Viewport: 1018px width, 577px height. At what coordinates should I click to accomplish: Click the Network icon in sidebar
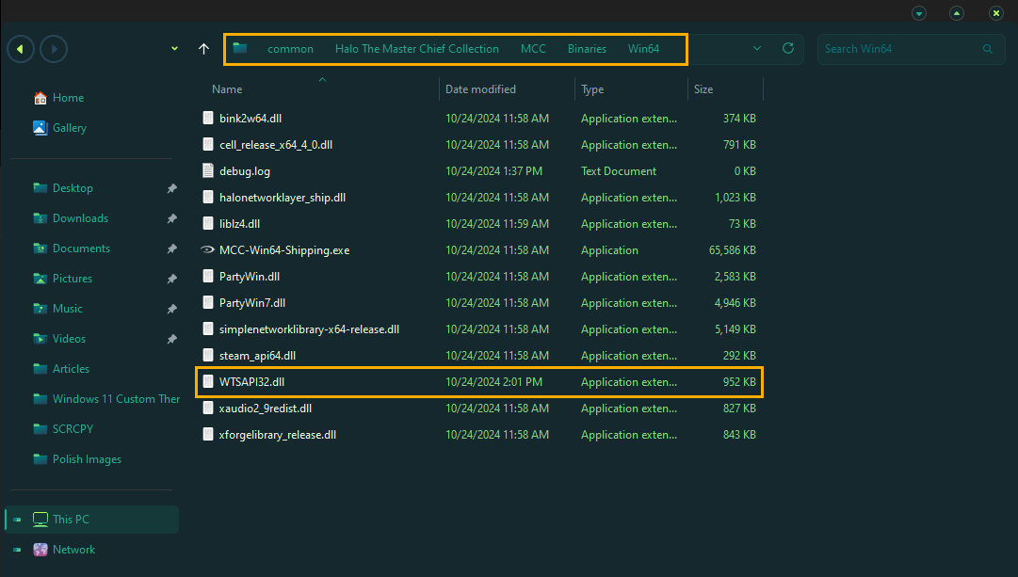(x=40, y=550)
